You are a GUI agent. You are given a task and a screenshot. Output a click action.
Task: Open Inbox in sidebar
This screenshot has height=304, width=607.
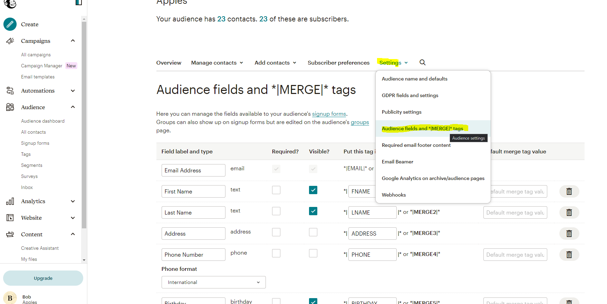[27, 187]
